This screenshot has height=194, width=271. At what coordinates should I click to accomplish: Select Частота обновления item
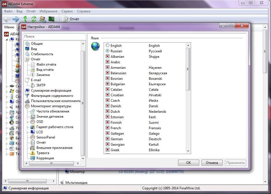(53, 111)
